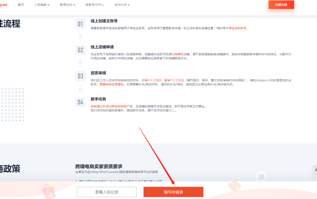Click the step 02 number badge

tap(80, 50)
